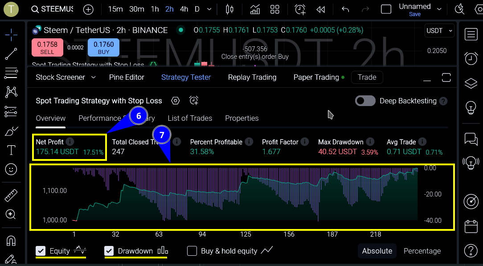Create a price alert from top toolbar

click(300, 9)
